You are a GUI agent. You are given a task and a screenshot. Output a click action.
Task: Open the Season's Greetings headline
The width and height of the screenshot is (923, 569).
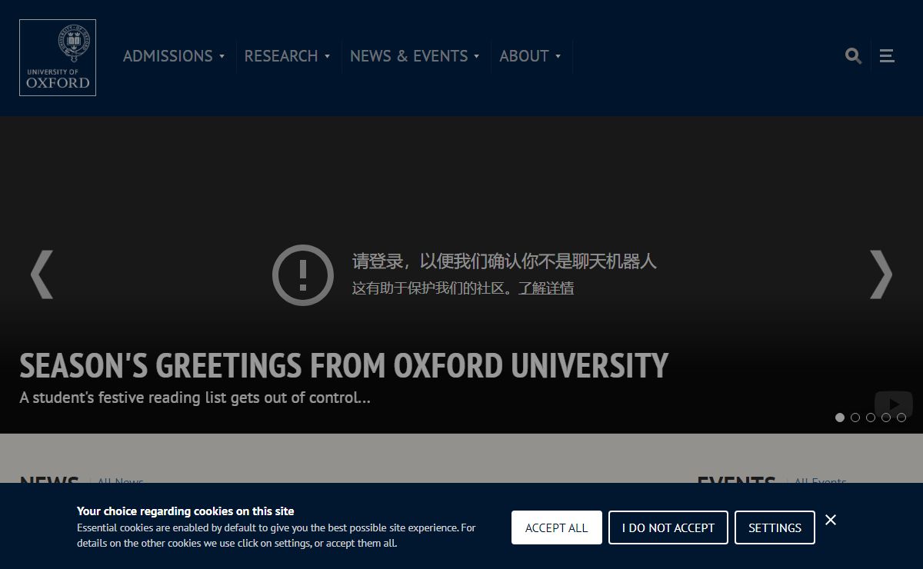344,366
